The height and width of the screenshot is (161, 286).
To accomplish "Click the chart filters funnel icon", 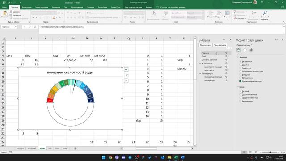I will coord(126,81).
